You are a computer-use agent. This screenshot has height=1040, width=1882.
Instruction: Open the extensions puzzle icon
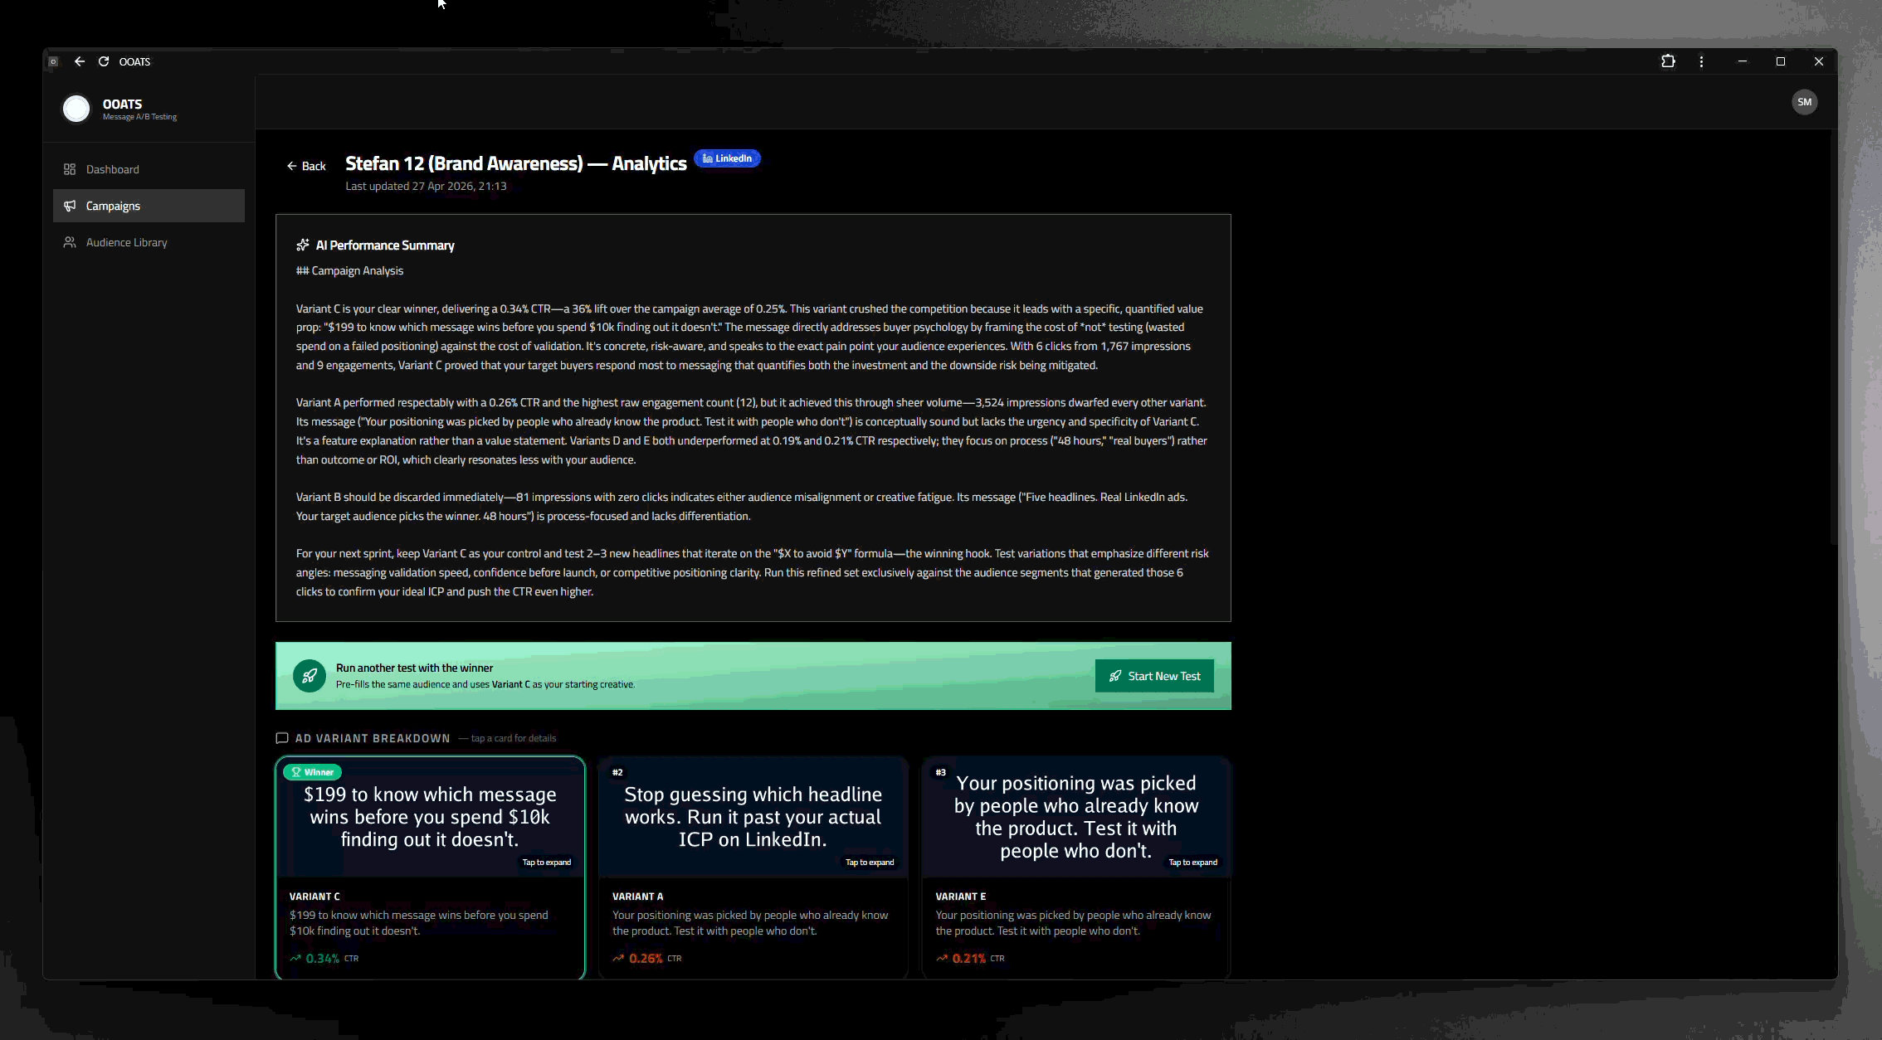(x=1668, y=61)
